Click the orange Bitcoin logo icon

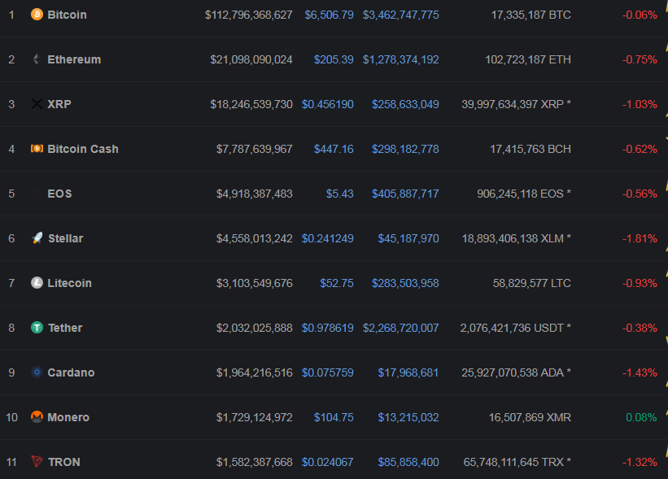tap(37, 15)
